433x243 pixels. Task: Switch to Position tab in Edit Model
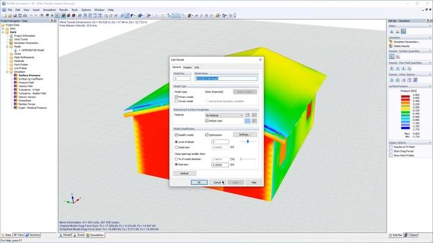[x=187, y=67]
